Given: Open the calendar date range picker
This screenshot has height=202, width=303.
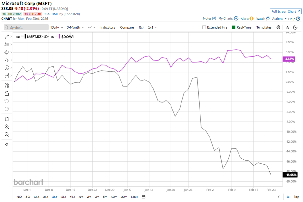Looking at the screenshot, I should point(144,197).
